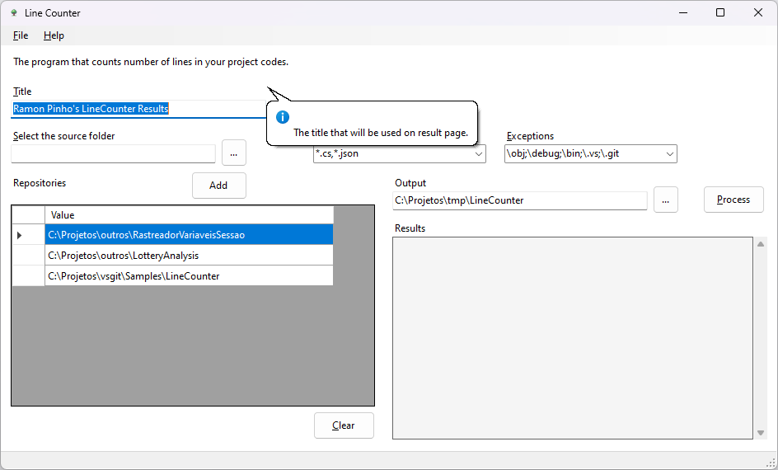Click the info icon in the tooltip balloon
Image resolution: width=778 pixels, height=470 pixels.
[283, 117]
